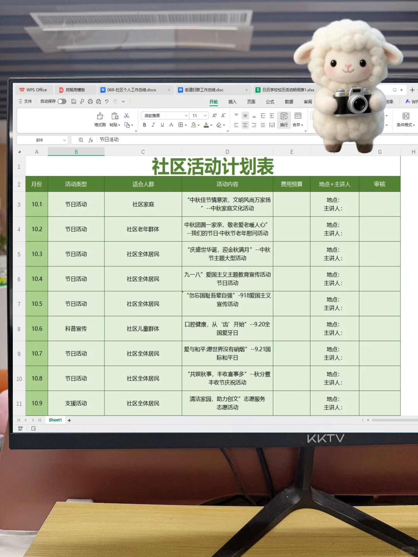Screen dimensions: 418x557
Task: Click the zoom magnifier beside the formula bar
Action: (81, 140)
